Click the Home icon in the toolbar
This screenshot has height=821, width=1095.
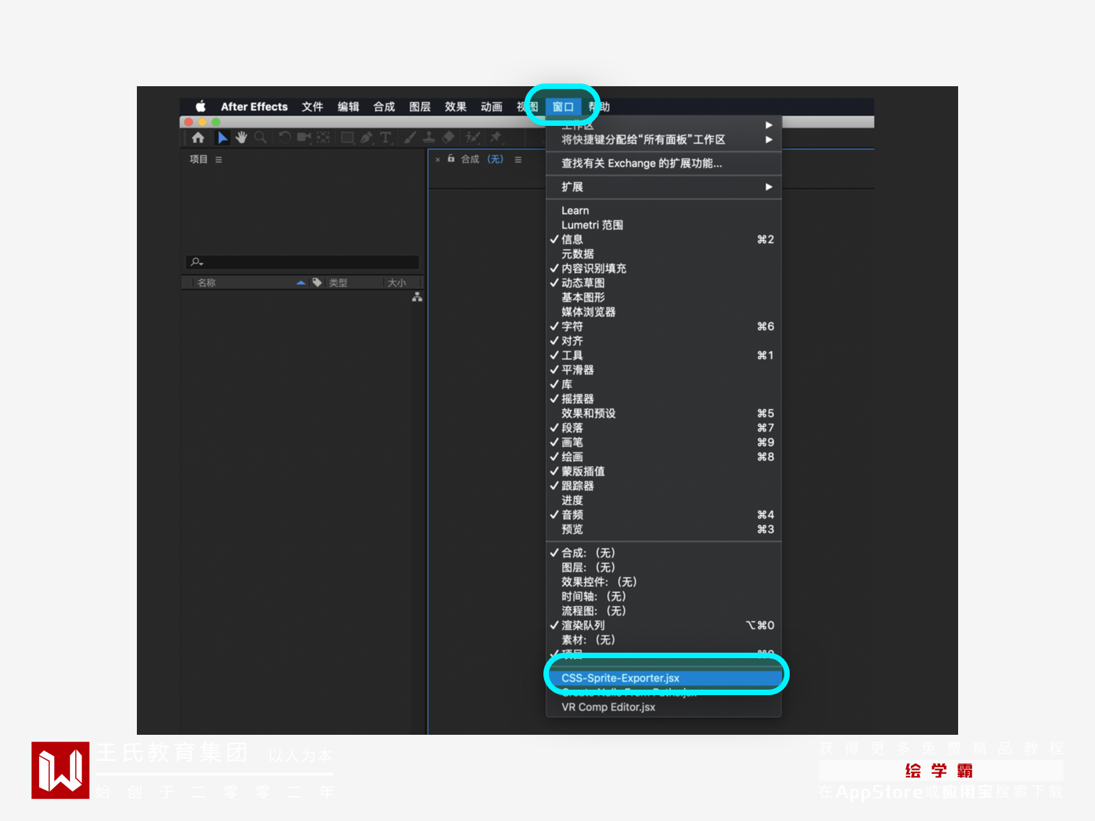(198, 138)
